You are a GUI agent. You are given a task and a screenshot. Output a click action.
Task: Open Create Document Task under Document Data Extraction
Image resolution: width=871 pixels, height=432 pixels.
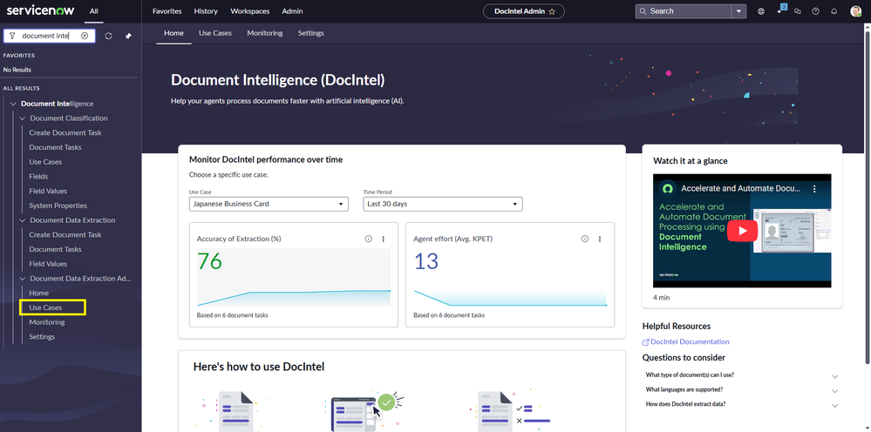coord(65,234)
